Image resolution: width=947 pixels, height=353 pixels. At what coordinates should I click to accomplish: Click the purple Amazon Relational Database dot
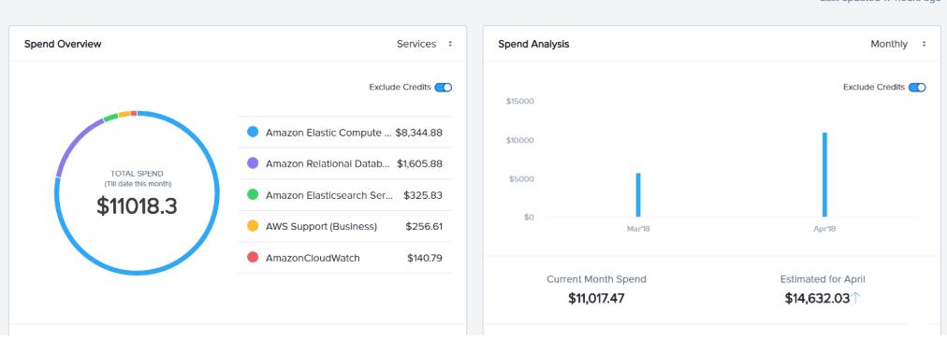tap(253, 163)
